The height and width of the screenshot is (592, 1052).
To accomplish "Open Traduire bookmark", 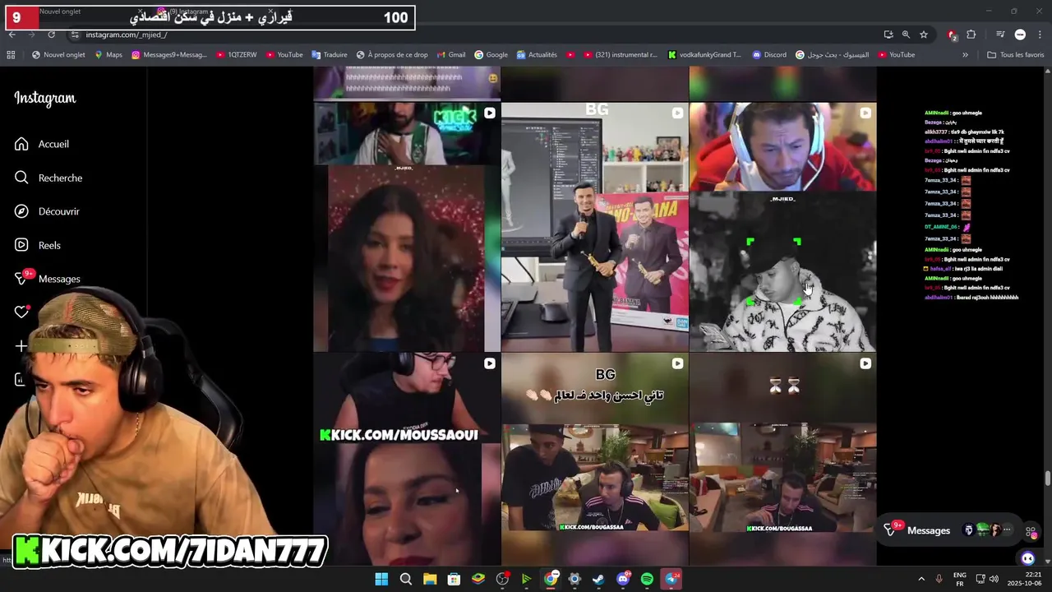I will pyautogui.click(x=330, y=55).
